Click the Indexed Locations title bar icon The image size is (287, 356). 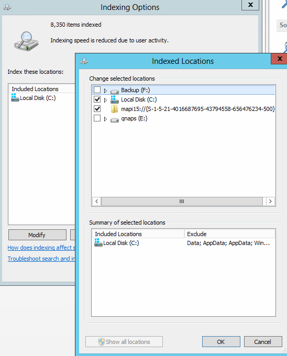(x=84, y=61)
